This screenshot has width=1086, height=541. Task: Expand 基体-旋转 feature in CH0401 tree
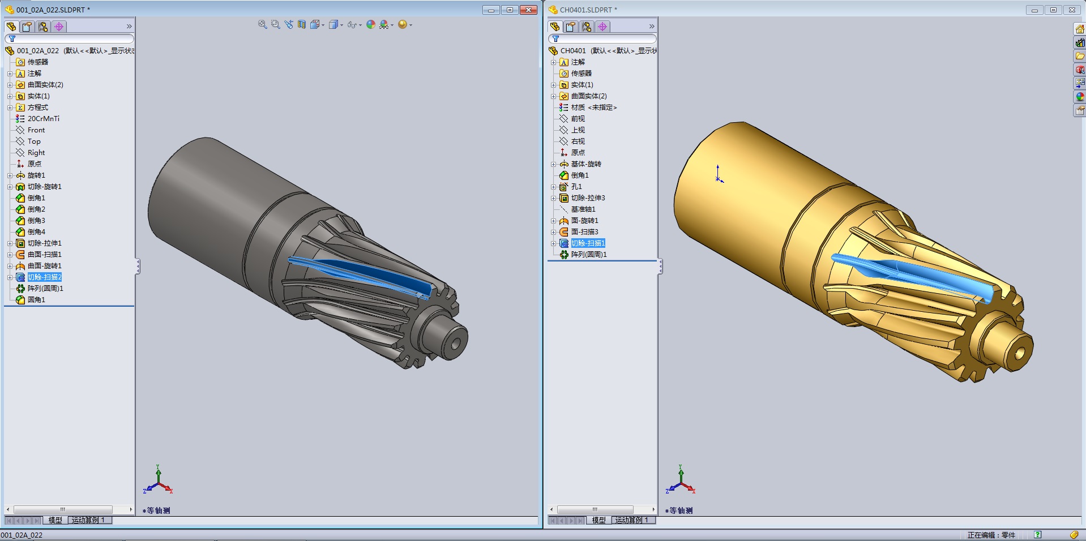point(553,164)
